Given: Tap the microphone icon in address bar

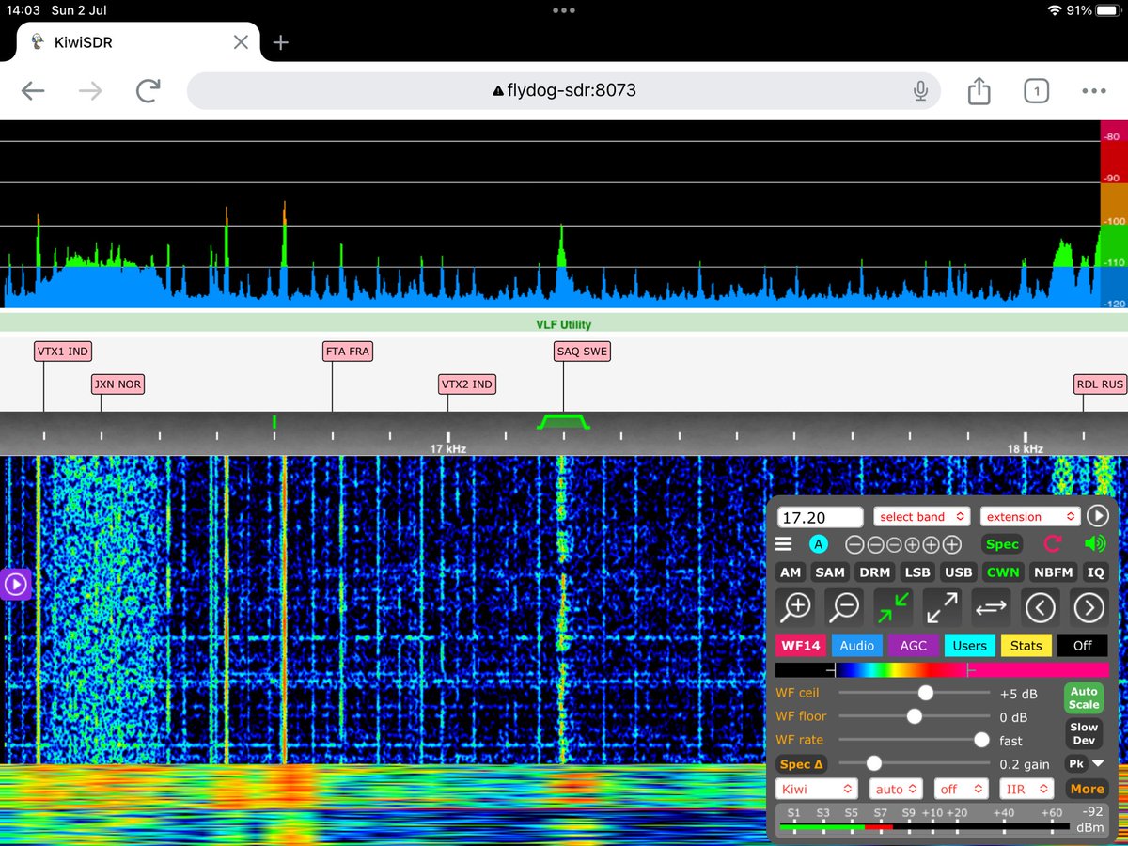Looking at the screenshot, I should coord(920,91).
